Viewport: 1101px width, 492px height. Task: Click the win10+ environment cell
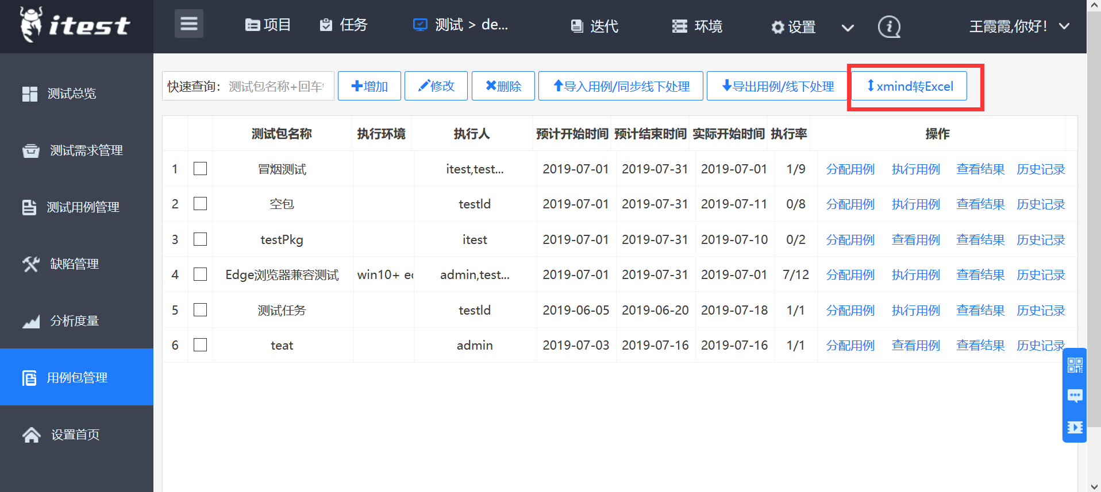click(385, 275)
